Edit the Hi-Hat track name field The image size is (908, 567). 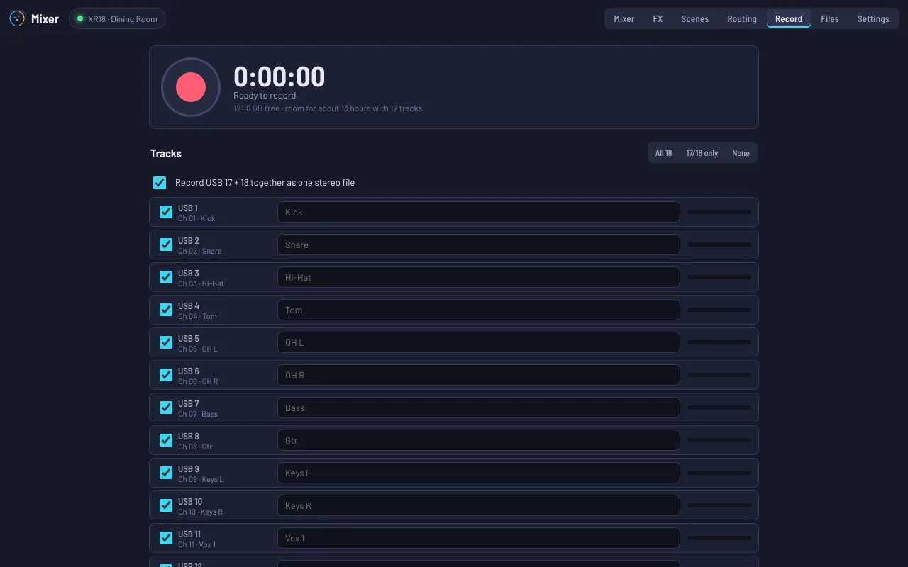coord(479,277)
